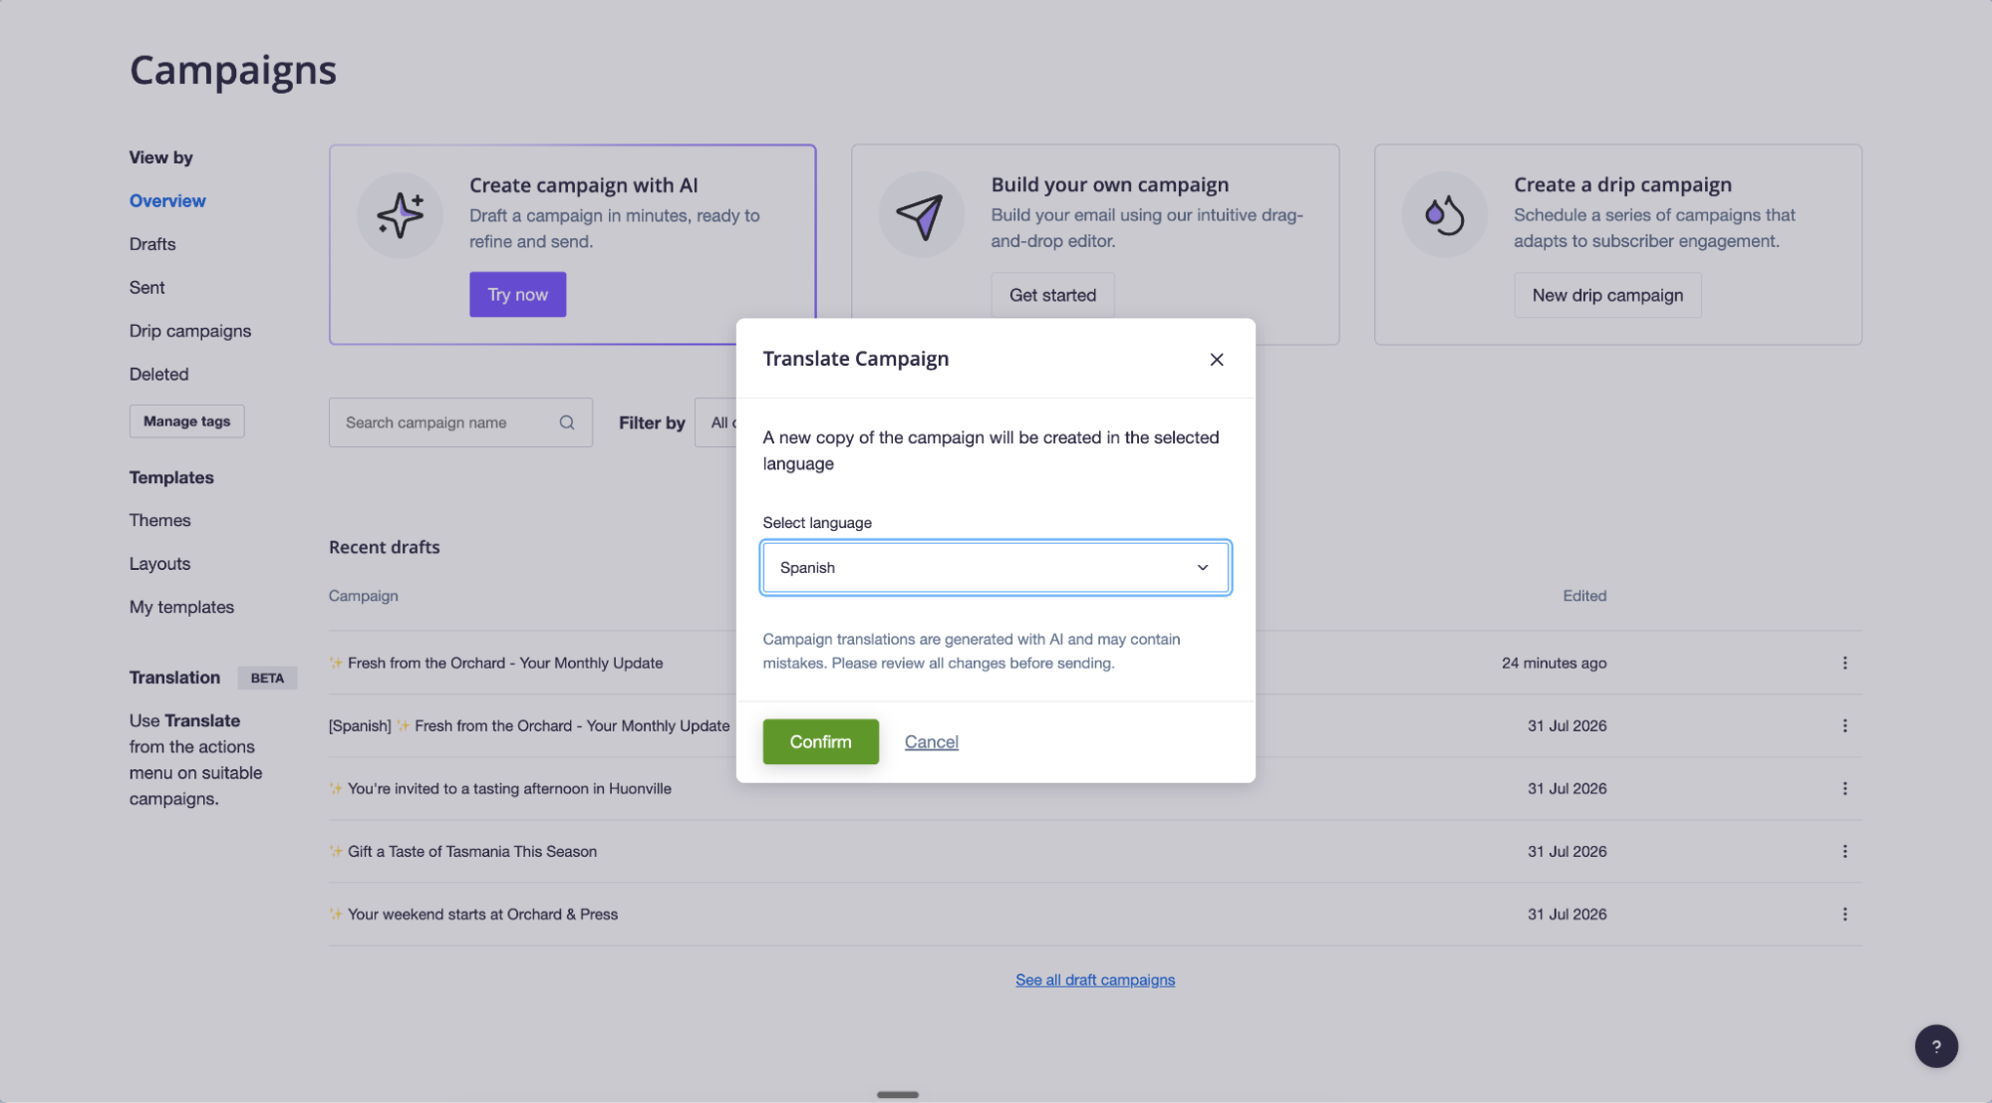The image size is (1992, 1103).
Task: Click the paper plane campaign icon
Action: coord(921,215)
